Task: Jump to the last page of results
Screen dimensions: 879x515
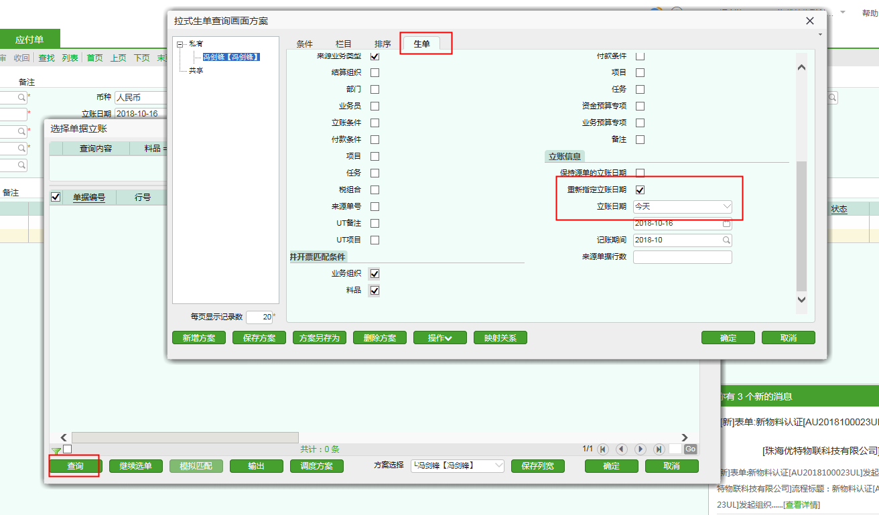Action: 659,449
